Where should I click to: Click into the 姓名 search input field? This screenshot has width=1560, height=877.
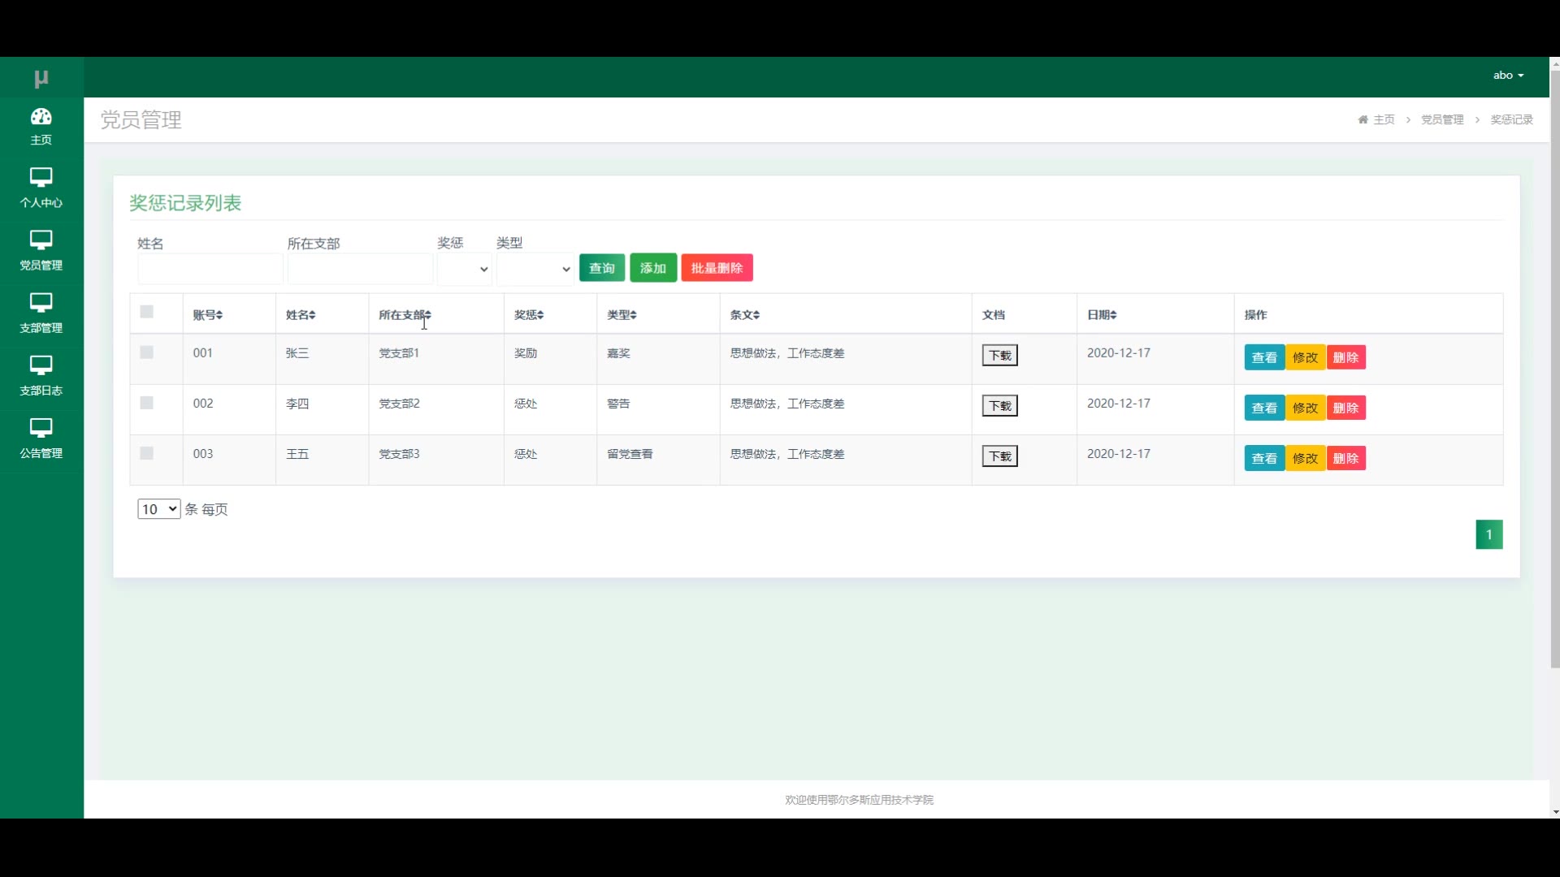coord(210,269)
